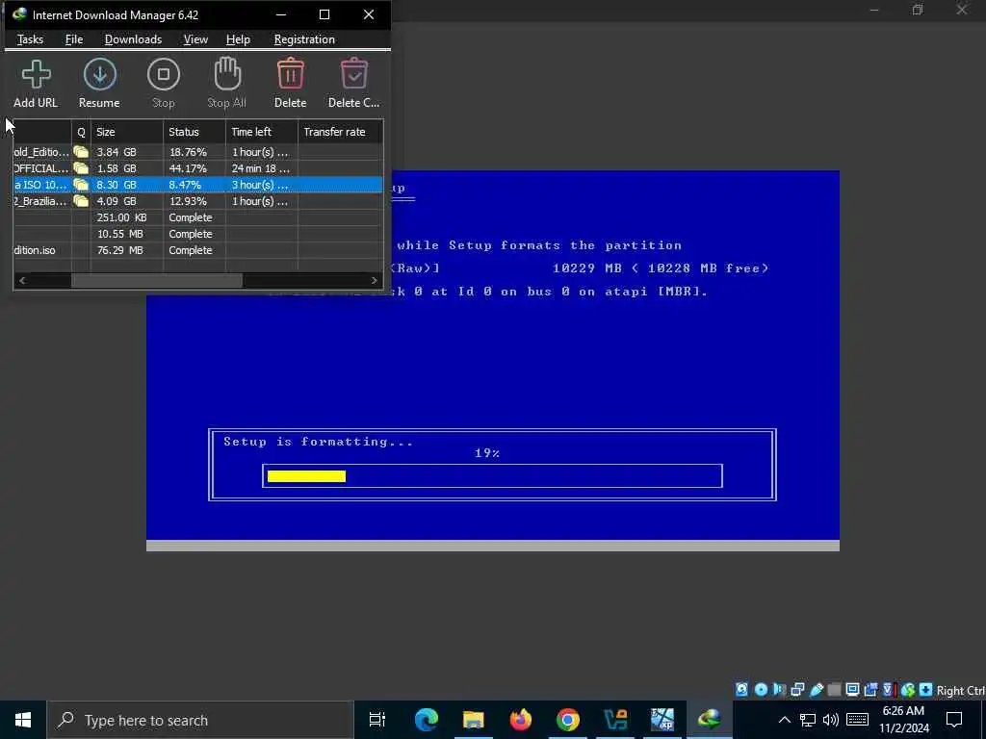Viewport: 986px width, 739px height.
Task: Click the Stop All hand icon
Action: pyautogui.click(x=227, y=73)
